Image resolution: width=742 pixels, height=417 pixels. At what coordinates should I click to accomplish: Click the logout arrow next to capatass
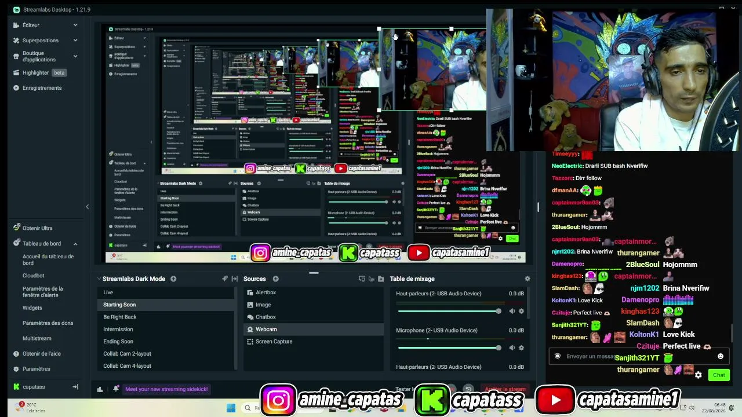click(x=75, y=387)
